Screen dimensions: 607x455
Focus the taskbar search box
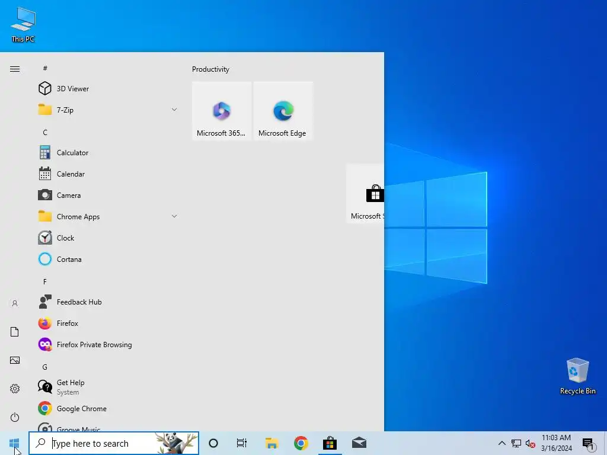114,443
